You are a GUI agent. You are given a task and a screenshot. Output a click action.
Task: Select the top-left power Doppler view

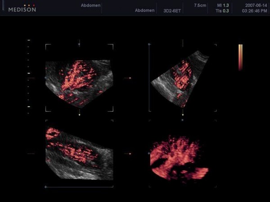pyautogui.click(x=79, y=84)
